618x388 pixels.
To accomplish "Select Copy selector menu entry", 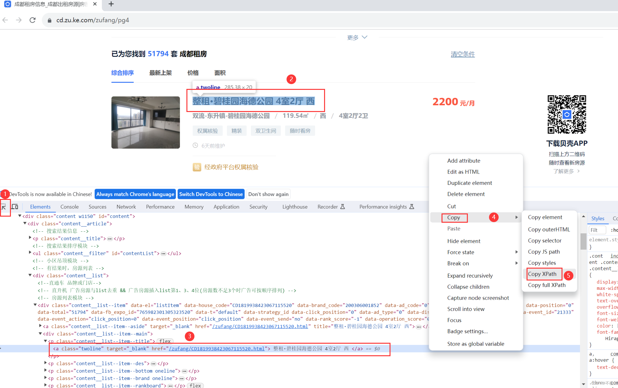I will 545,240.
